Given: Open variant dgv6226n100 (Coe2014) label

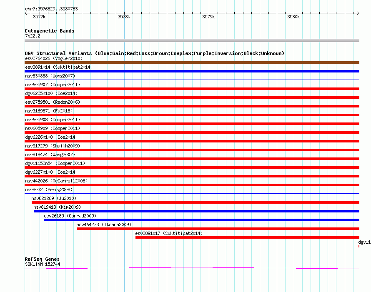Looking at the screenshot, I should [51, 137].
